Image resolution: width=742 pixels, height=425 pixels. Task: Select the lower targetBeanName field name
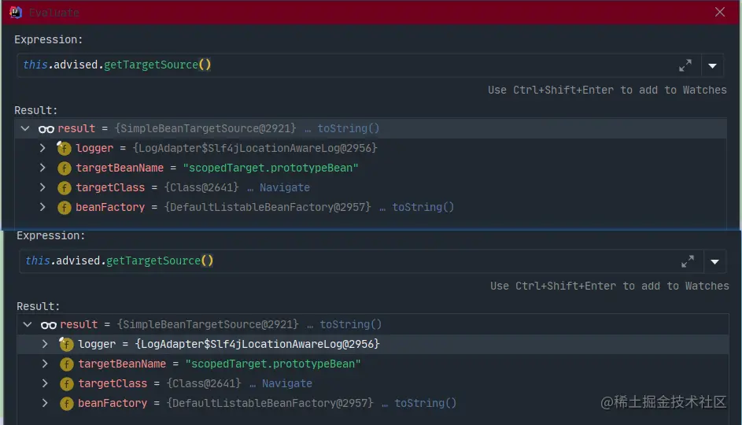(122, 364)
